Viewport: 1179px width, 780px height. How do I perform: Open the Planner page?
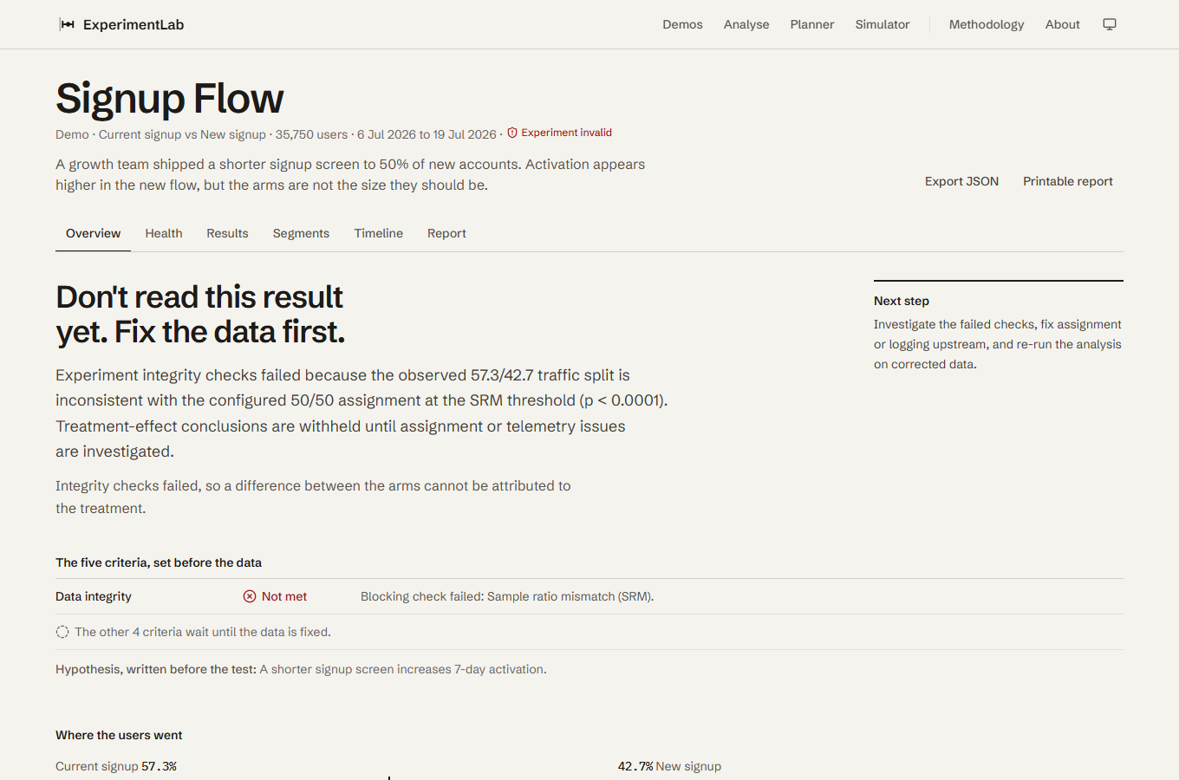point(812,24)
